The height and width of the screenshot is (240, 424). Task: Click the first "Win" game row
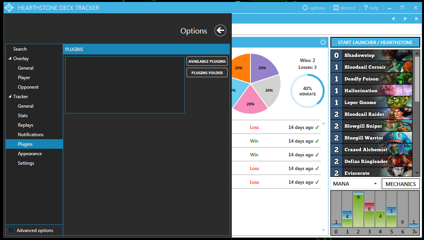pyautogui.click(x=276, y=141)
